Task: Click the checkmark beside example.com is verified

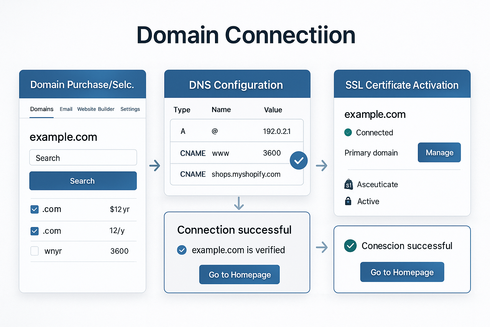Action: (182, 250)
